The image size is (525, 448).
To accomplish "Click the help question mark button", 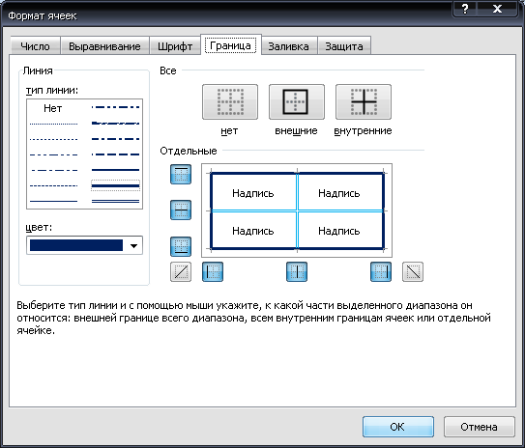I will click(x=465, y=9).
